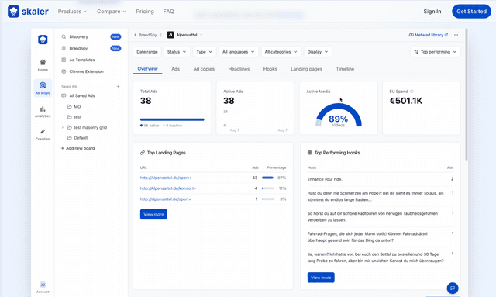Click the Top Landing Pages link icon

click(143, 153)
